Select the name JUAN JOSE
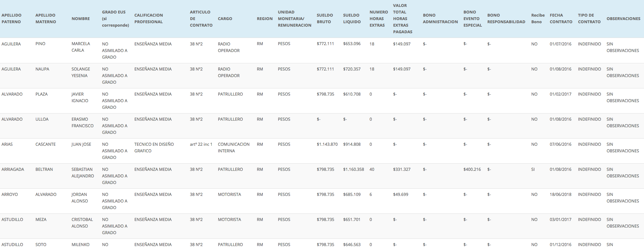644x247 pixels. (81, 145)
